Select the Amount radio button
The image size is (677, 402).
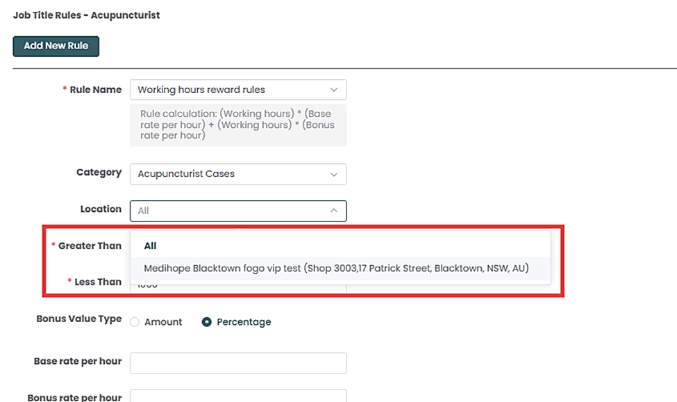[135, 322]
